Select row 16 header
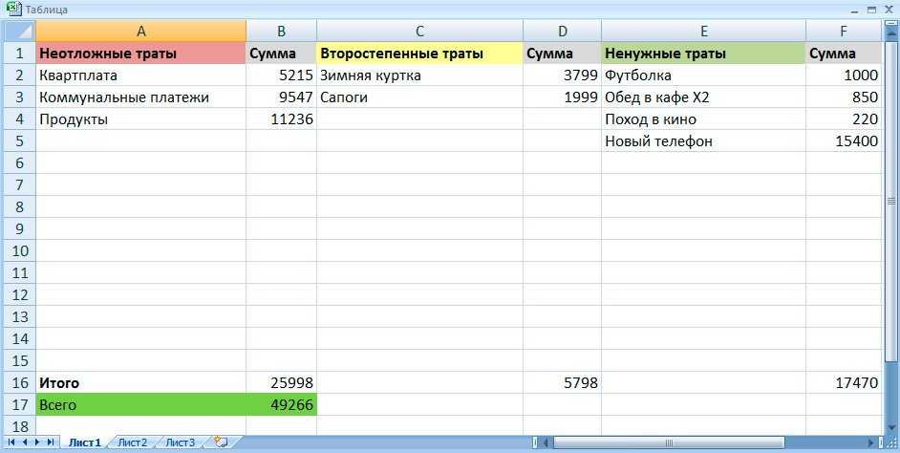The image size is (900, 453). point(18,382)
